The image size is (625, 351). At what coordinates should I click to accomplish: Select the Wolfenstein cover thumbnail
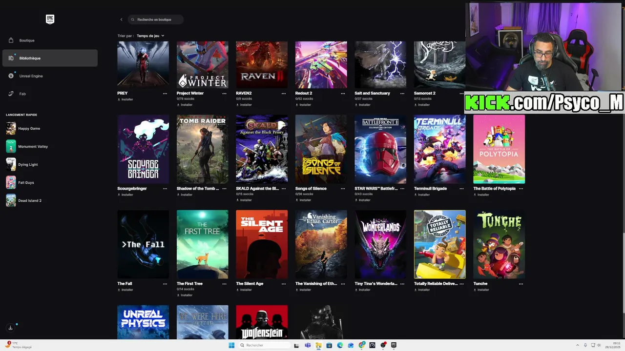tap(262, 322)
